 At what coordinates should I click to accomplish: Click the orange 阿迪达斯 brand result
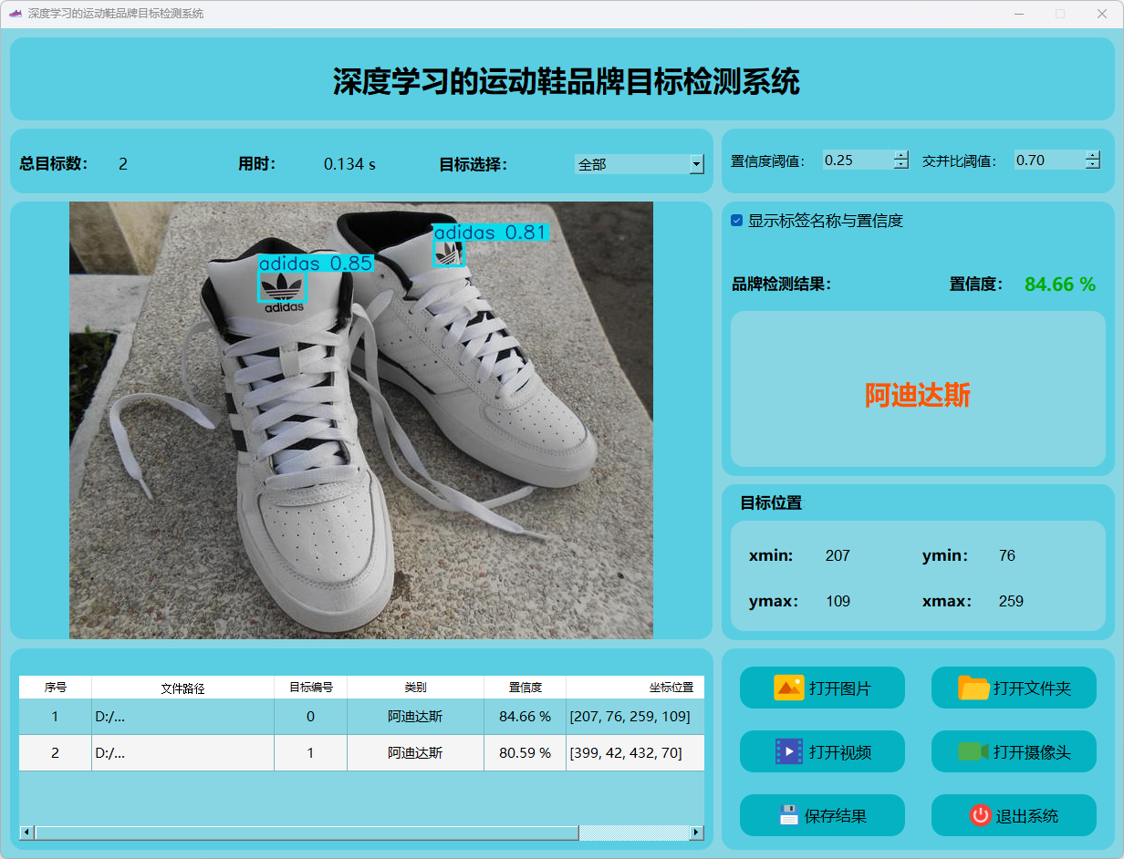click(x=918, y=395)
